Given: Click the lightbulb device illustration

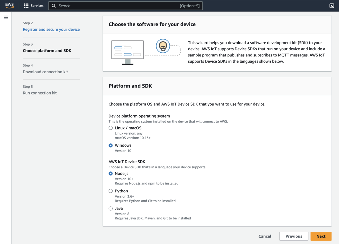Looking at the screenshot, I should point(163,46).
